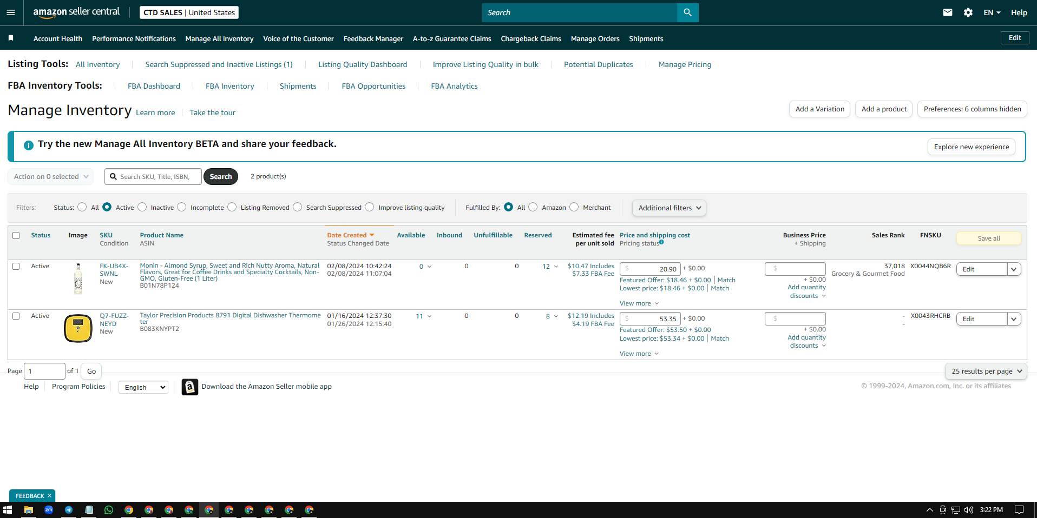Open Voice of the Customer
The height and width of the screenshot is (518, 1037).
[298, 38]
